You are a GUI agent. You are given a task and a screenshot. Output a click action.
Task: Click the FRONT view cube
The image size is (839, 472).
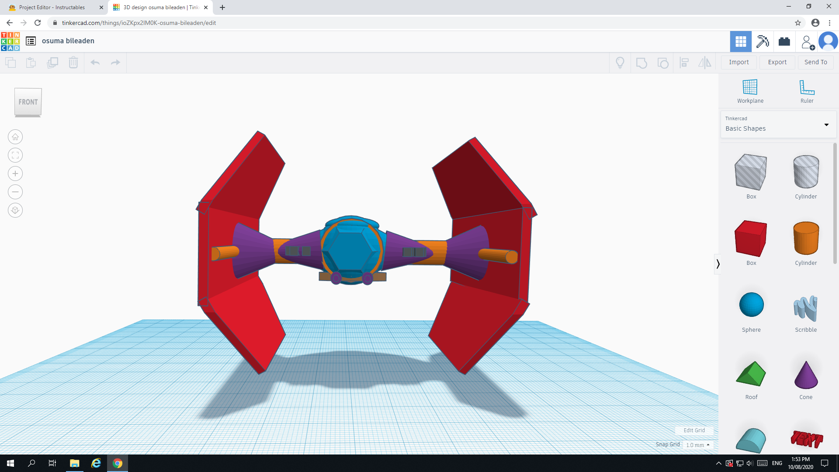[28, 102]
